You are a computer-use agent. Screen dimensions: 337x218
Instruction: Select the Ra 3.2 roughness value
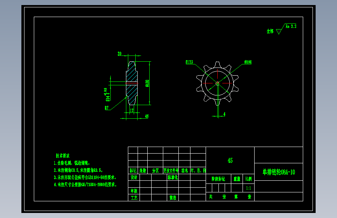[x=291, y=26]
